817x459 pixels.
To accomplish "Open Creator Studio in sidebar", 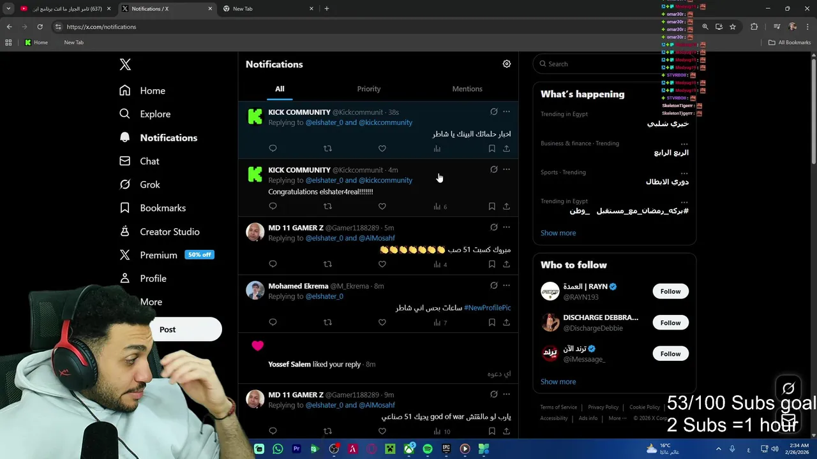I will (160, 231).
